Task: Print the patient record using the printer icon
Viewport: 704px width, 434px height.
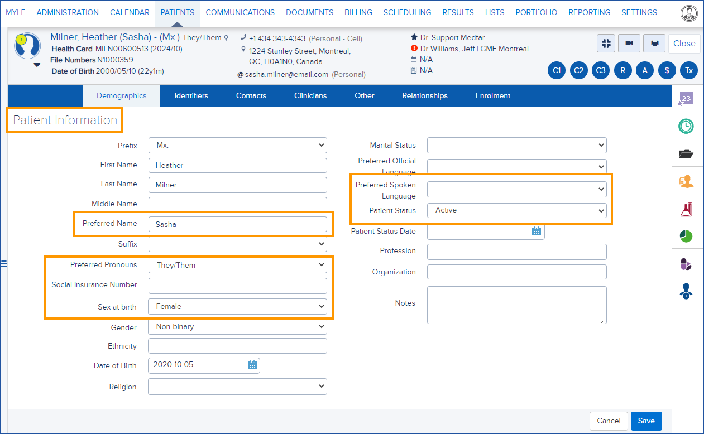Action: coord(654,43)
